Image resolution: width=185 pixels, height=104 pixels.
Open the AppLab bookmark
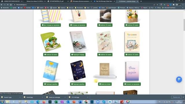53,8
